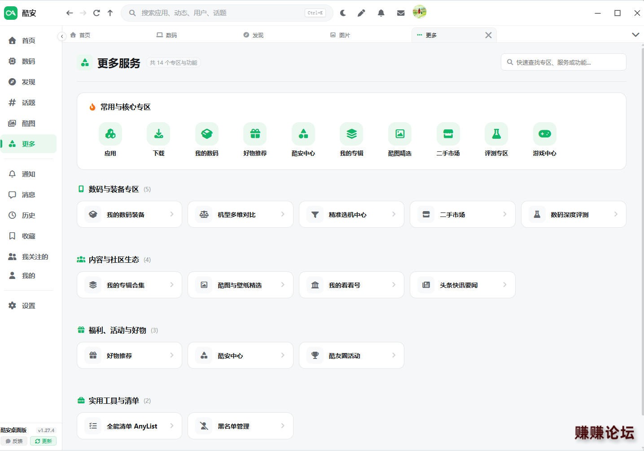Toggle dark mode moon icon
Screen dimensions: 644x451
(343, 13)
